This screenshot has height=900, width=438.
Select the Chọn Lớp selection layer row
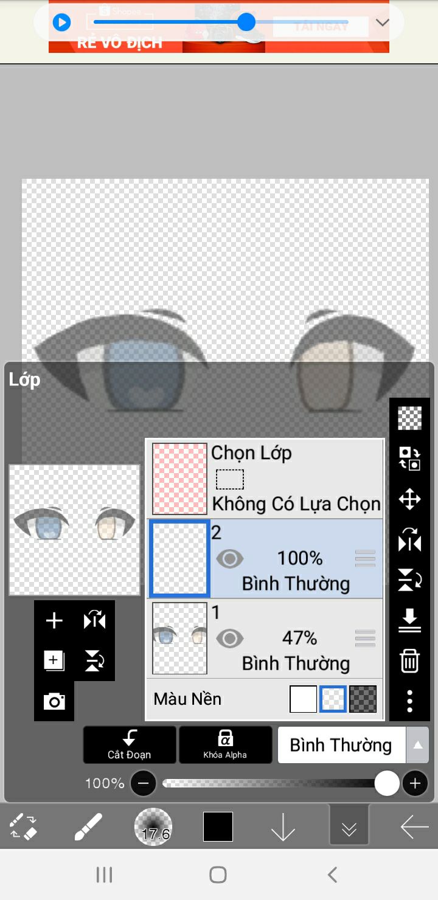pos(265,479)
